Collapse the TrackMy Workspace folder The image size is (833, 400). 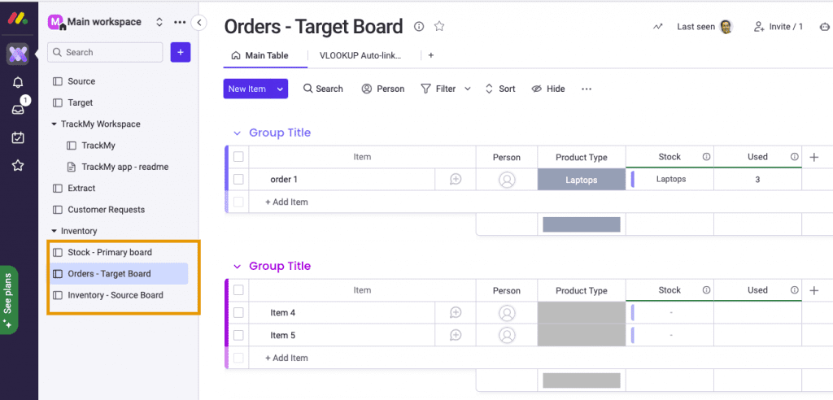[55, 124]
